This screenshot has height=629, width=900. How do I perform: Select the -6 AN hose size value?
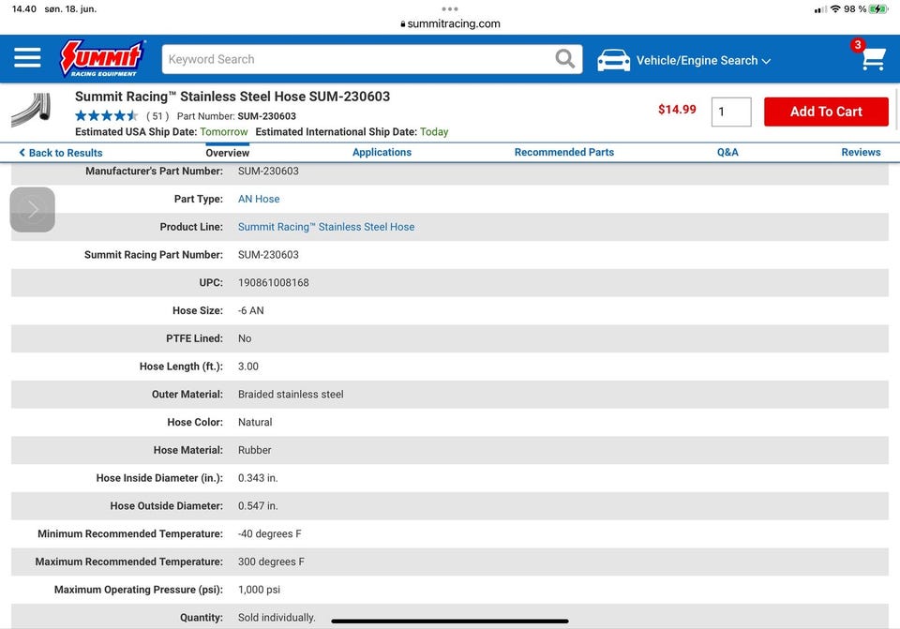pos(251,311)
